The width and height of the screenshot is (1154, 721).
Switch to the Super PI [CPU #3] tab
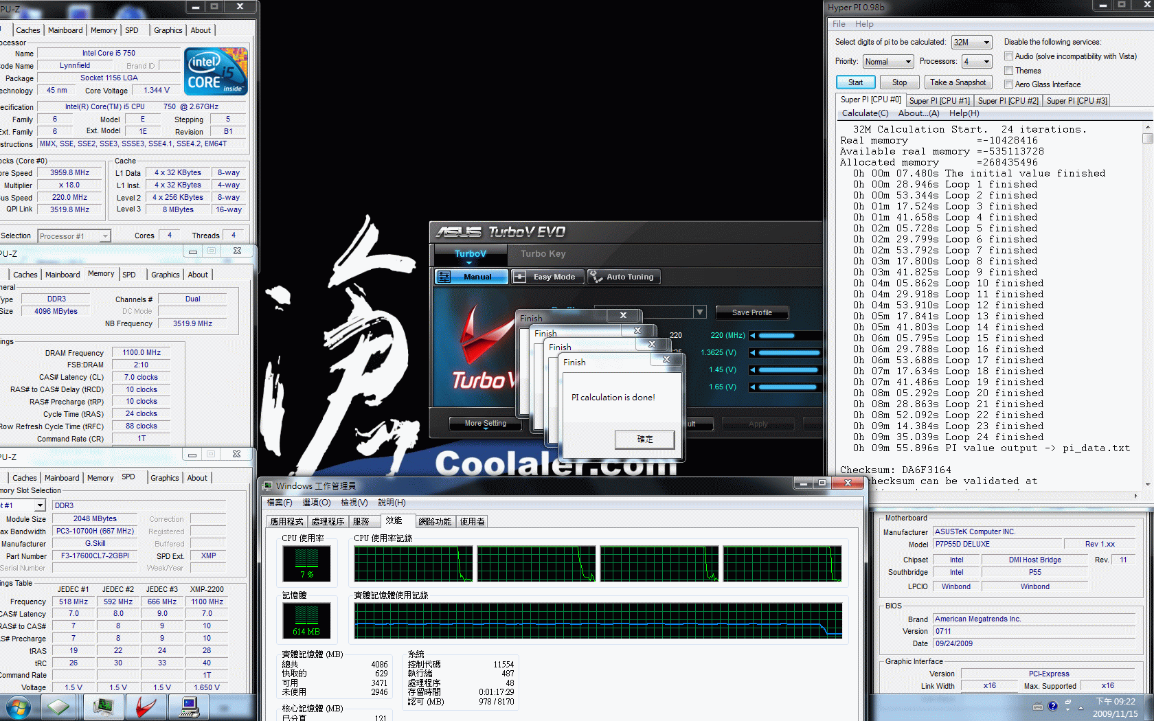[x=1076, y=101]
